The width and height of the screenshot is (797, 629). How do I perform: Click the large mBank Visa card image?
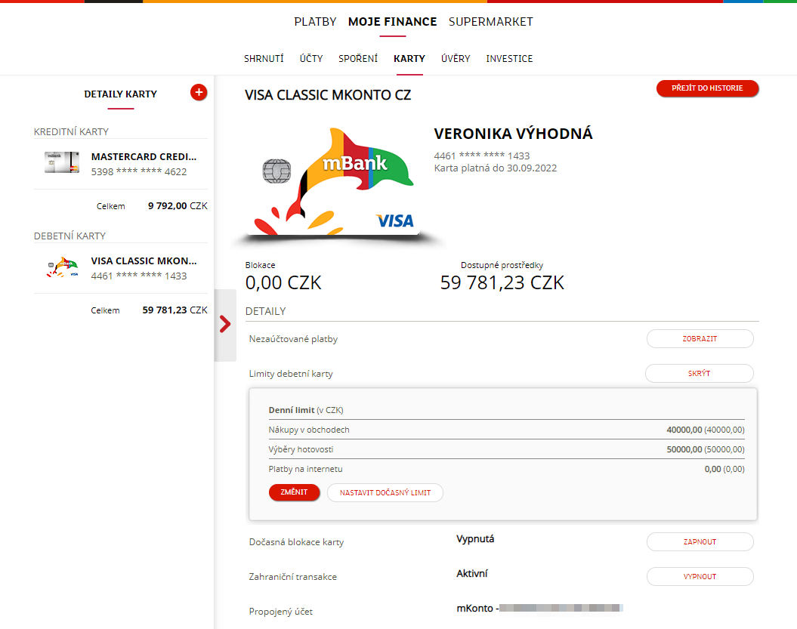(336, 183)
